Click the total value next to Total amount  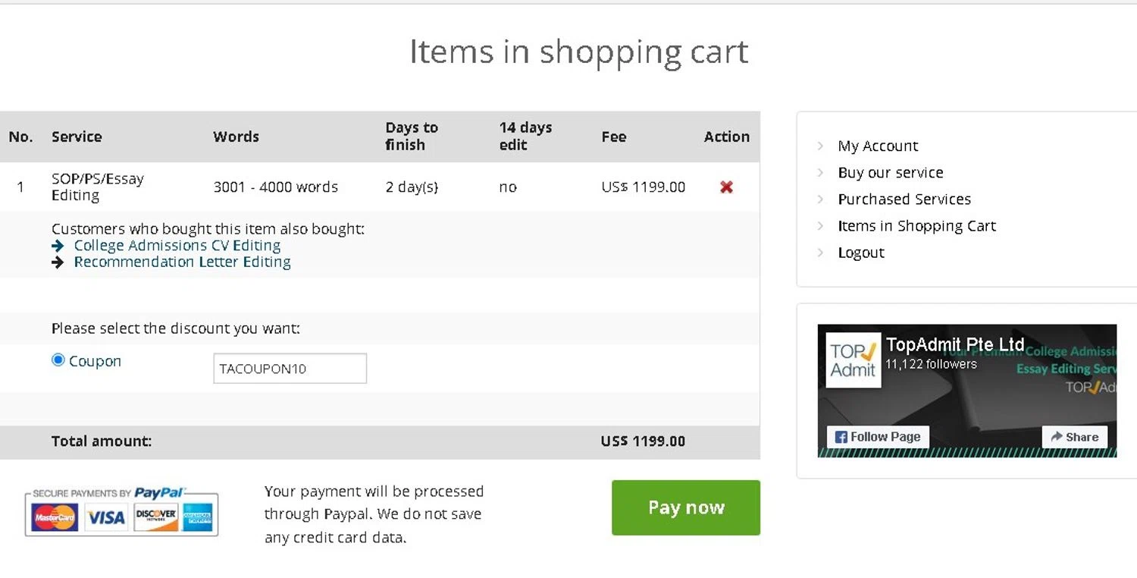(644, 441)
